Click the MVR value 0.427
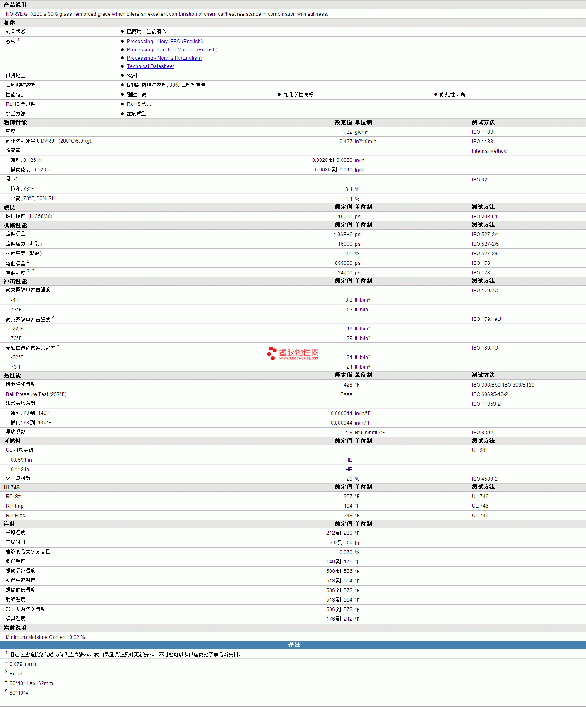This screenshot has height=707, width=586. tap(346, 142)
